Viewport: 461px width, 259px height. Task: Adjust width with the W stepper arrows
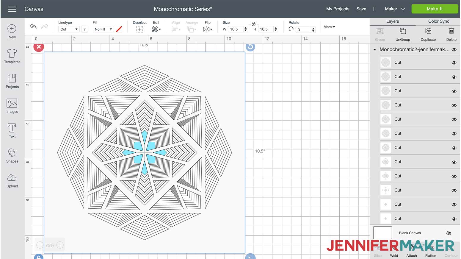tap(245, 29)
